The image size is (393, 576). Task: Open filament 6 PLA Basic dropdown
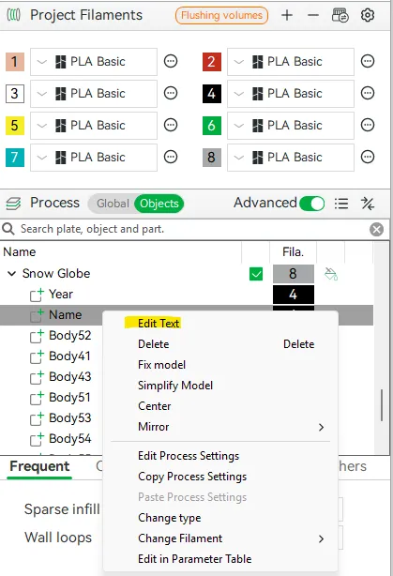click(291, 126)
